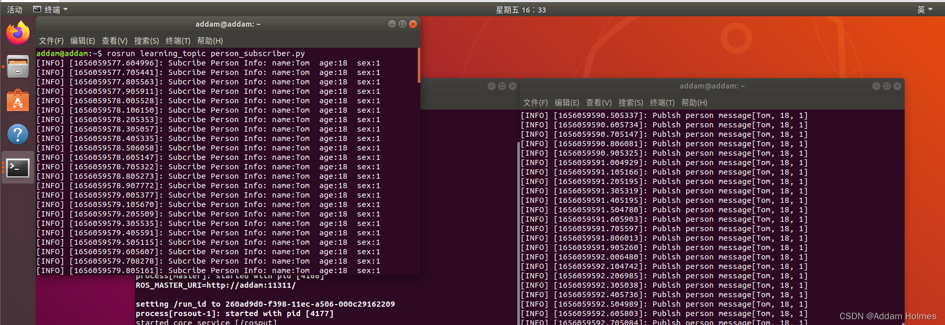Click the scrollbar of the publisher terminal

click(903, 323)
